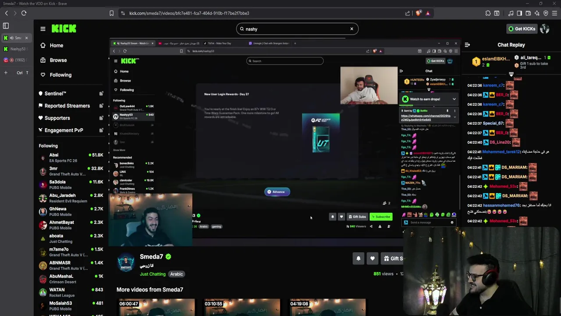Open AbuMashaL channel in Following list
The width and height of the screenshot is (561, 316).
71,279
